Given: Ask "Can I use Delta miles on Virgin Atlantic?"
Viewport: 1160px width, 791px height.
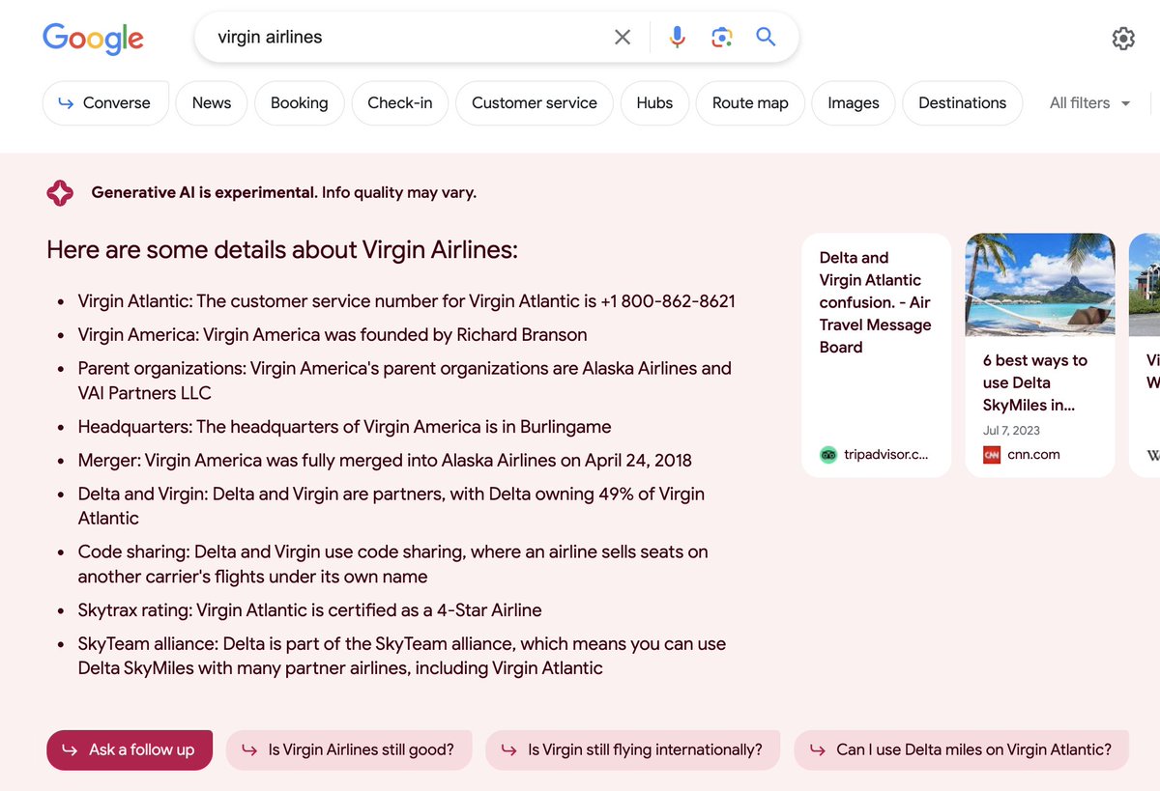Looking at the screenshot, I should [x=962, y=749].
